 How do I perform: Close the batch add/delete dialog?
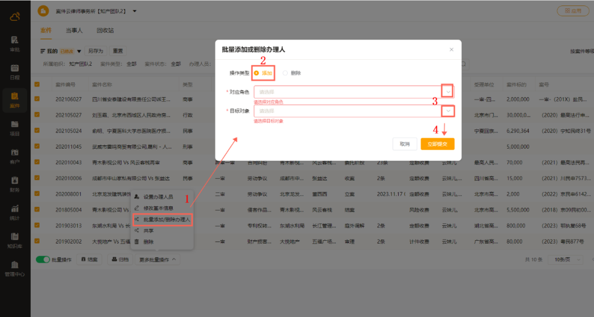tap(452, 49)
